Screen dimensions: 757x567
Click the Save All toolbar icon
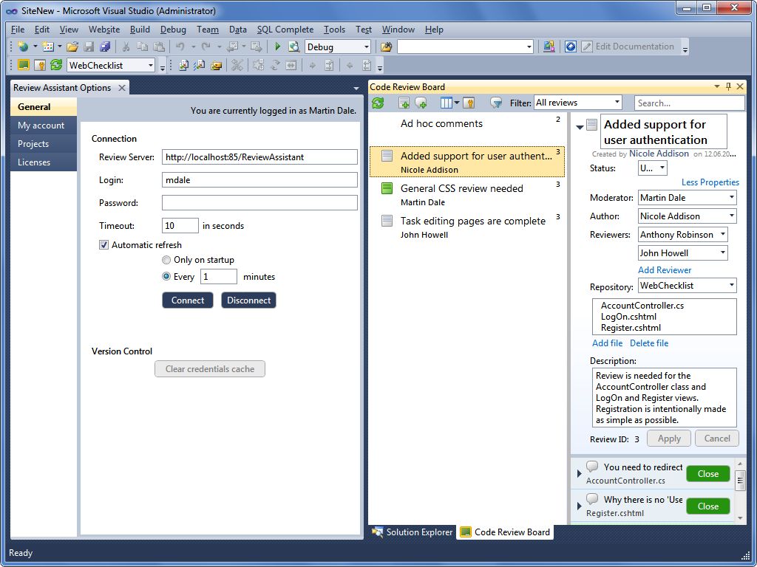pos(105,46)
